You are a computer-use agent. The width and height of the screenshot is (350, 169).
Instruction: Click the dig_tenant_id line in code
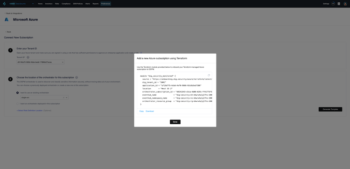tap(154, 82)
